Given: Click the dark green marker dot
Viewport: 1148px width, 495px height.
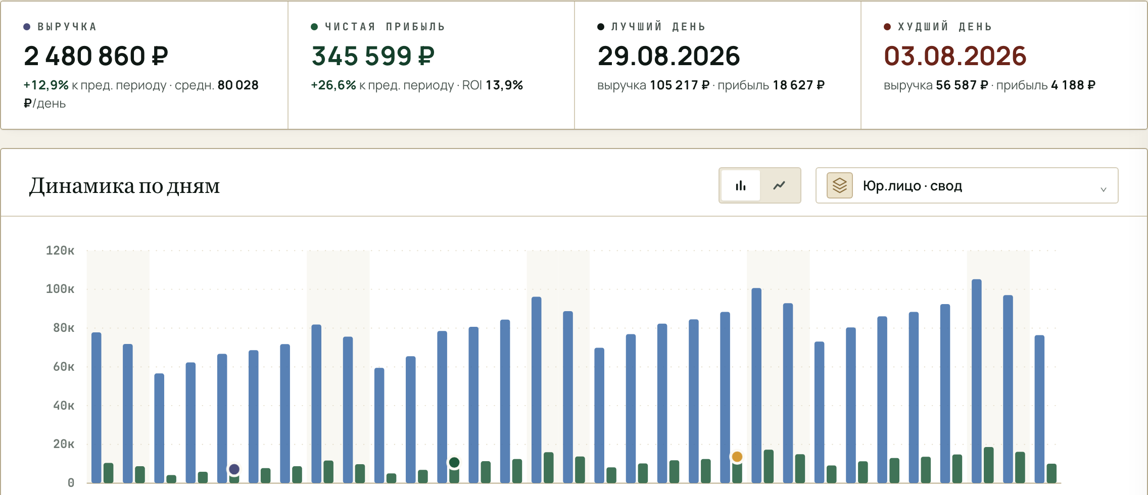Looking at the screenshot, I should (454, 462).
